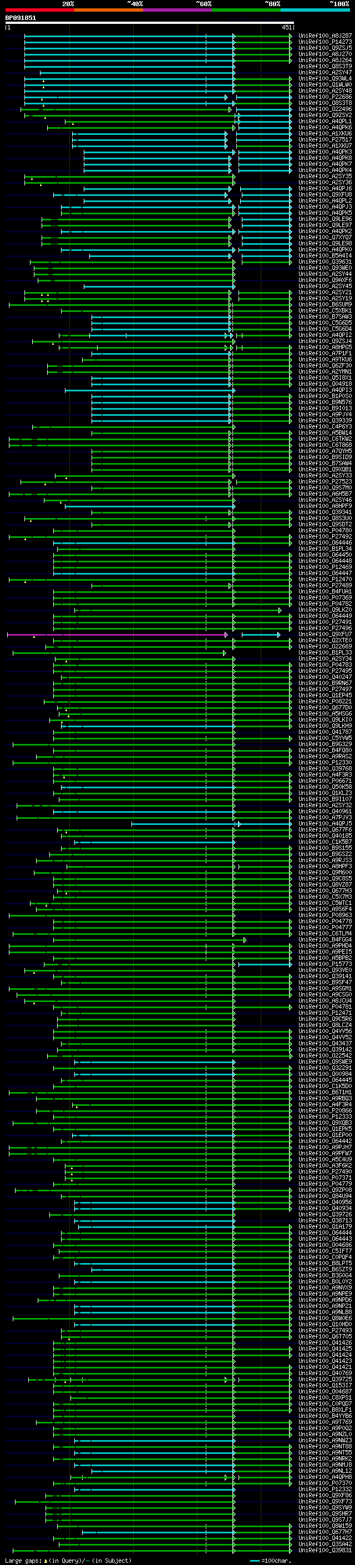Open hit UniRef100_A8J264
Viewport: 355px width, 1565px height.
tap(325, 60)
